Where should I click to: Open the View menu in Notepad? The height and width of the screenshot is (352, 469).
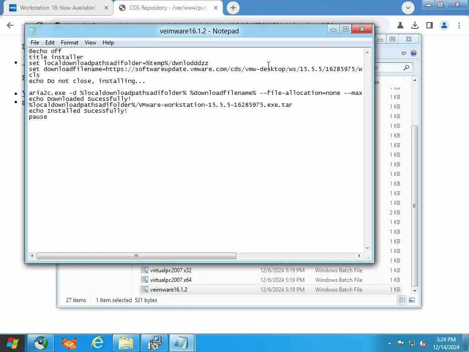coord(90,43)
